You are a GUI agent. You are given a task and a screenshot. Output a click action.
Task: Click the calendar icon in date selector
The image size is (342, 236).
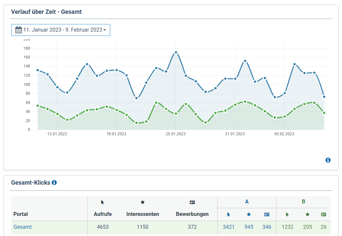(18, 30)
